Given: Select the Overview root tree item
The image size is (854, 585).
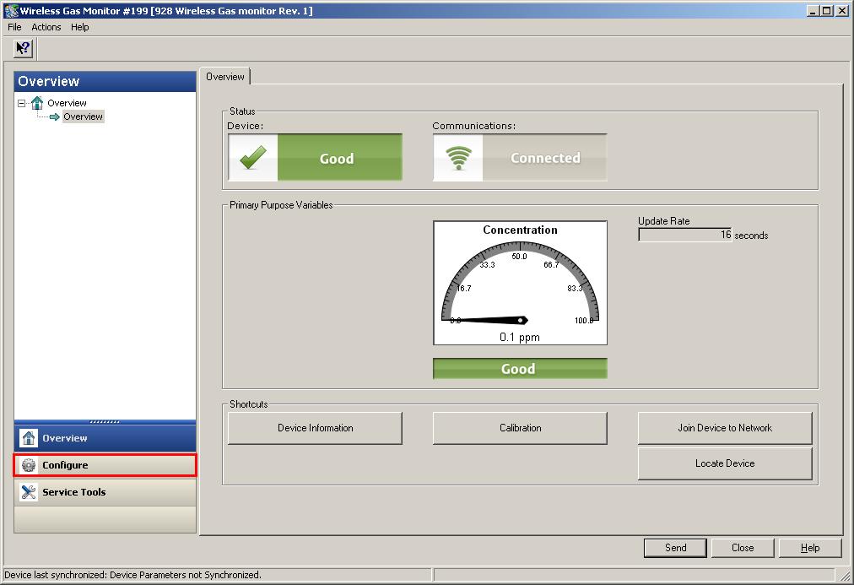Looking at the screenshot, I should (x=67, y=103).
